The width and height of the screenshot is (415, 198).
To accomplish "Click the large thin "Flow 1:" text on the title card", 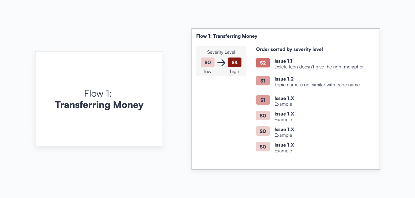I will point(98,93).
